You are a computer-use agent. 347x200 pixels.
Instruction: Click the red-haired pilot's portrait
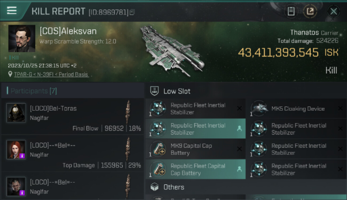[16, 150]
